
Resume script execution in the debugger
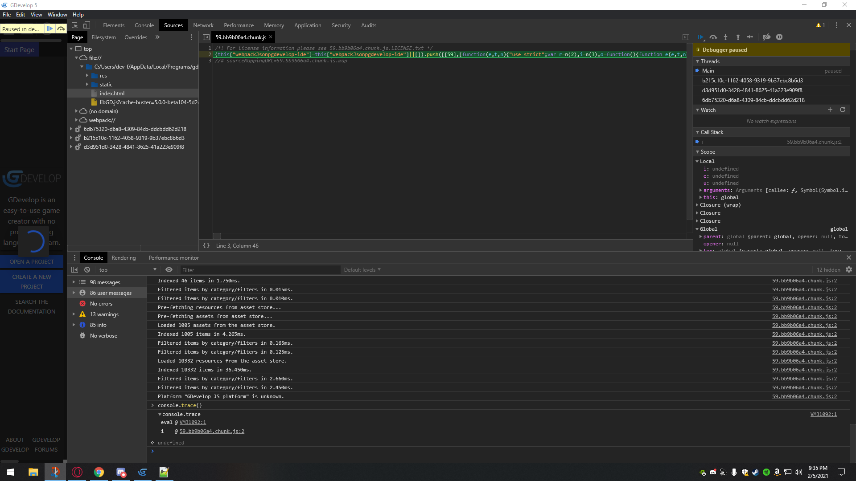[x=700, y=37]
